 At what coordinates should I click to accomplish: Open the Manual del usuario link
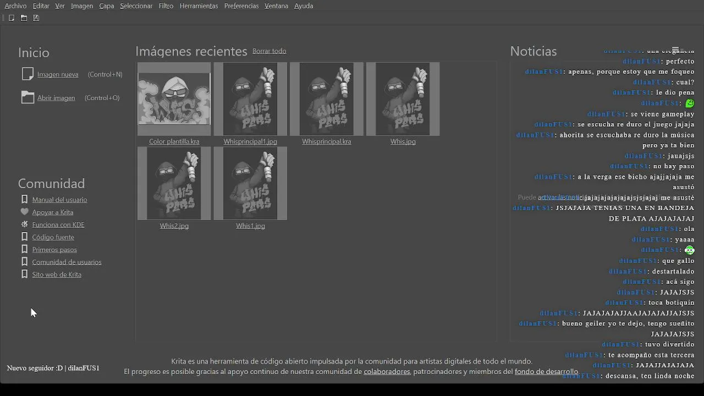[59, 200]
